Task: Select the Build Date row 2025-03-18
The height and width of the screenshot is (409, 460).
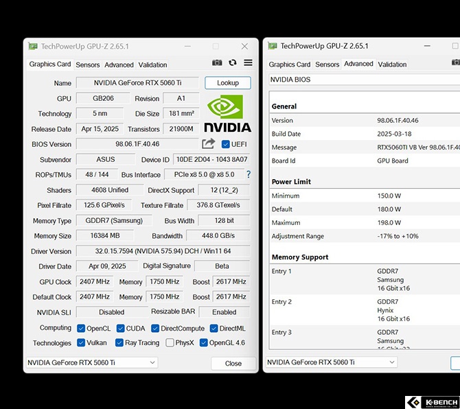Action: coord(365,134)
